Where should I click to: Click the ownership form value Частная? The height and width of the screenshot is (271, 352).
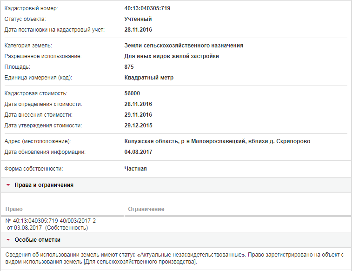pos(136,169)
